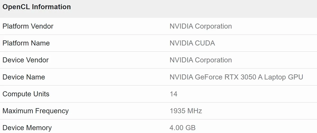Click the 4.00 GB memory value
Image resolution: width=317 pixels, height=133 pixels.
[183, 128]
